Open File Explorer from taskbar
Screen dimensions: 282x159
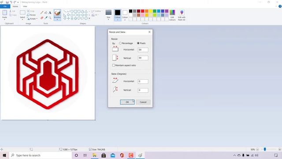94,155
